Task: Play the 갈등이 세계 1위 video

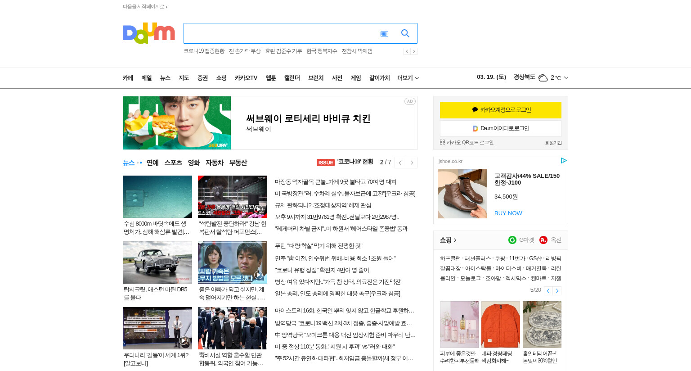Action: point(157,328)
